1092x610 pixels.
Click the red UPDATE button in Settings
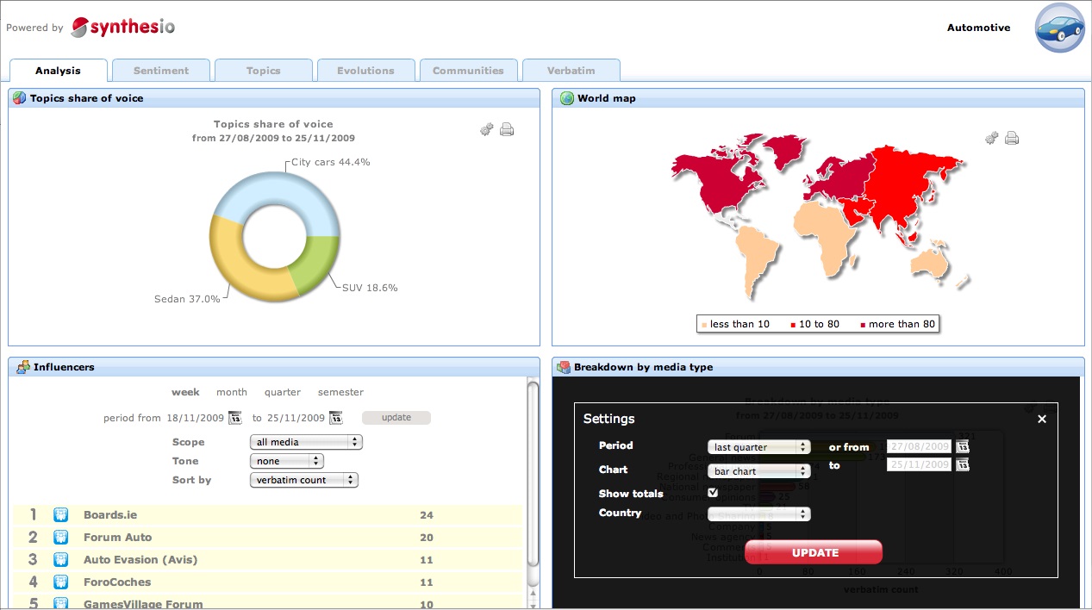click(x=814, y=552)
